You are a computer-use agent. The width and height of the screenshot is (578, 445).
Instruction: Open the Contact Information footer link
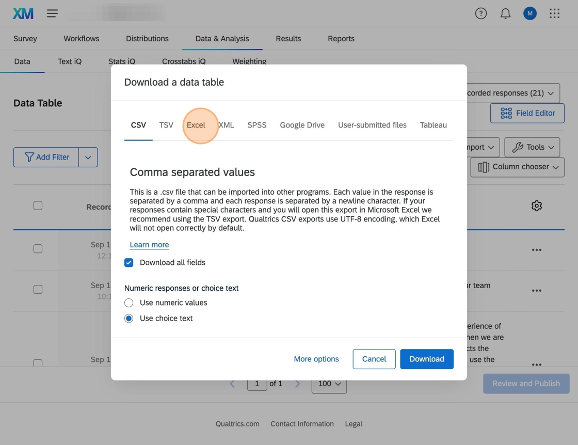tap(302, 424)
